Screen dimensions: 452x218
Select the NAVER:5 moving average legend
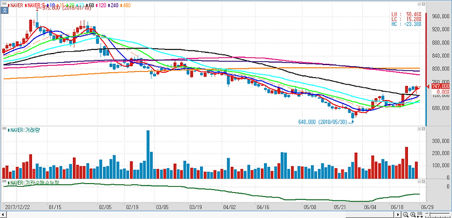click(35, 5)
